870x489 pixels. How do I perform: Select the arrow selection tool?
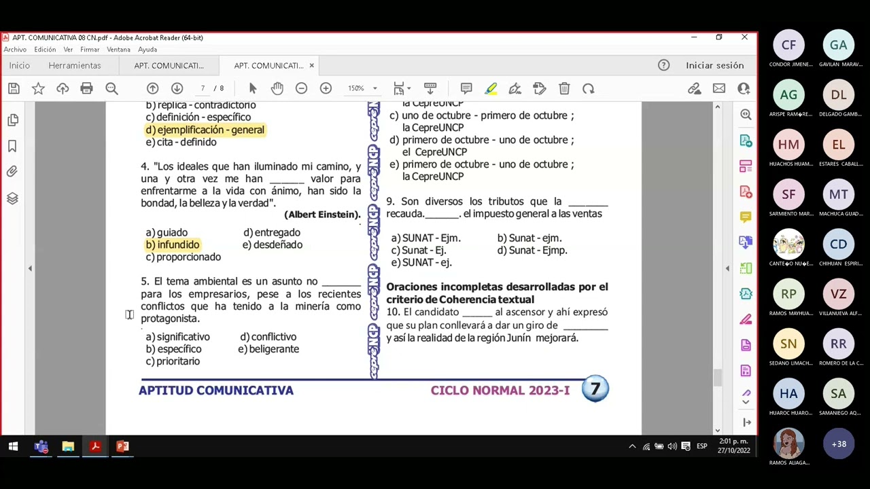253,89
